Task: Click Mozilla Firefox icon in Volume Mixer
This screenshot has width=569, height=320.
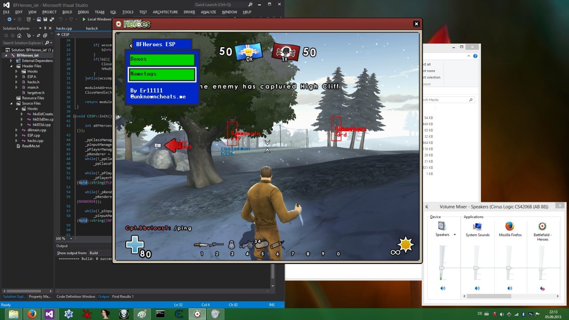Action: (510, 226)
